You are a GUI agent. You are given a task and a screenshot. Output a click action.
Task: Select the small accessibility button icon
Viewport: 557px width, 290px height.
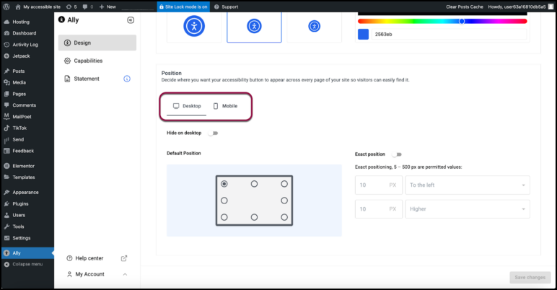(314, 26)
